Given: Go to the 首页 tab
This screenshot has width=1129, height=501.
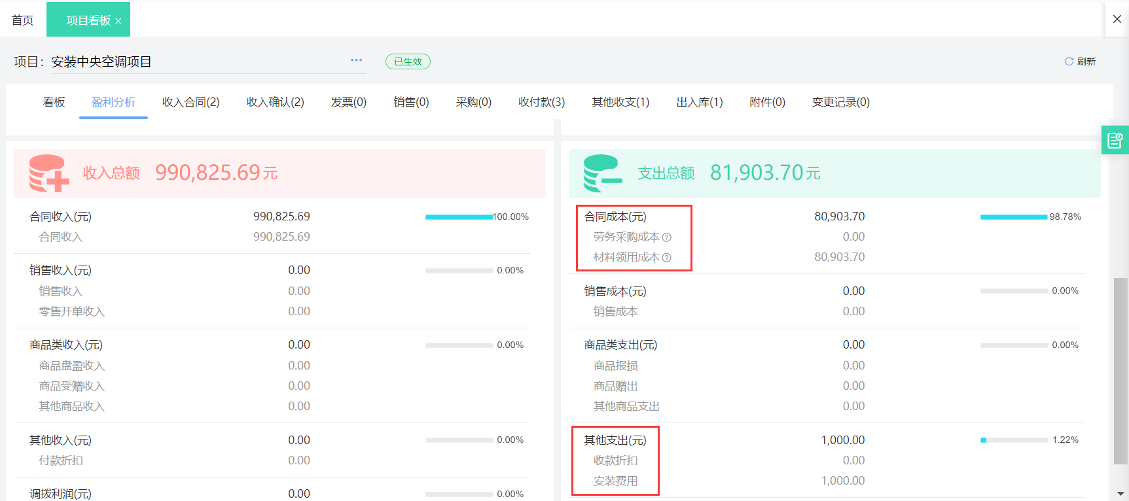Looking at the screenshot, I should point(23,20).
